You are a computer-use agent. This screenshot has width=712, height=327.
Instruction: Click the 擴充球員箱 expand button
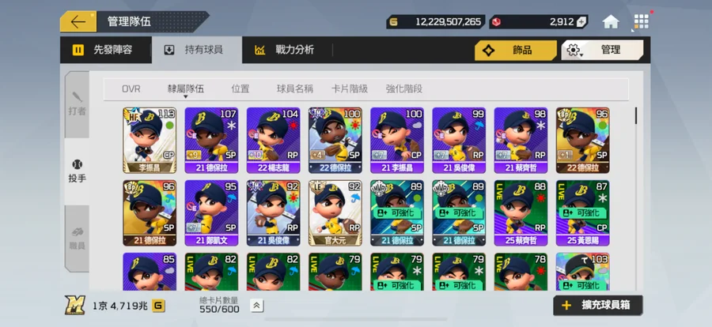pyautogui.click(x=598, y=305)
